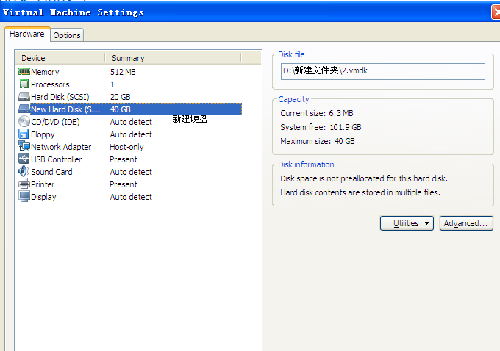Click the Network Adapter icon
Image resolution: width=500 pixels, height=351 pixels.
click(x=24, y=146)
